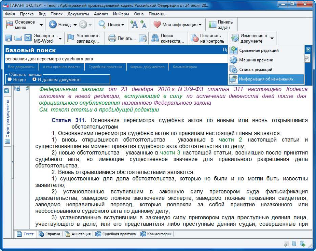The width and height of the screenshot is (316, 251).
Task: Open the 'Основное меню' dropdown arrow
Action: coord(41,25)
